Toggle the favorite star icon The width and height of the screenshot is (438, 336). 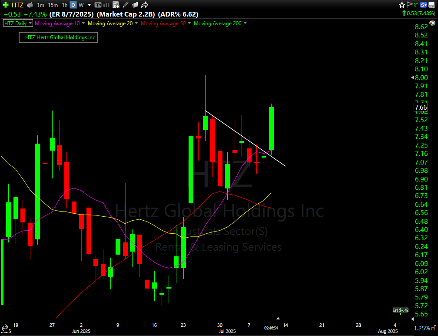[401, 5]
